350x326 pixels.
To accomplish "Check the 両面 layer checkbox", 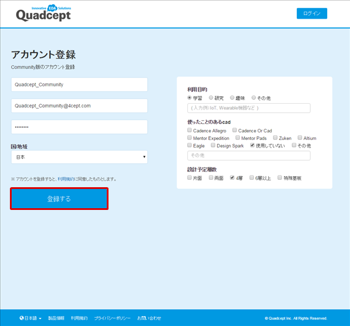I will tap(211, 178).
